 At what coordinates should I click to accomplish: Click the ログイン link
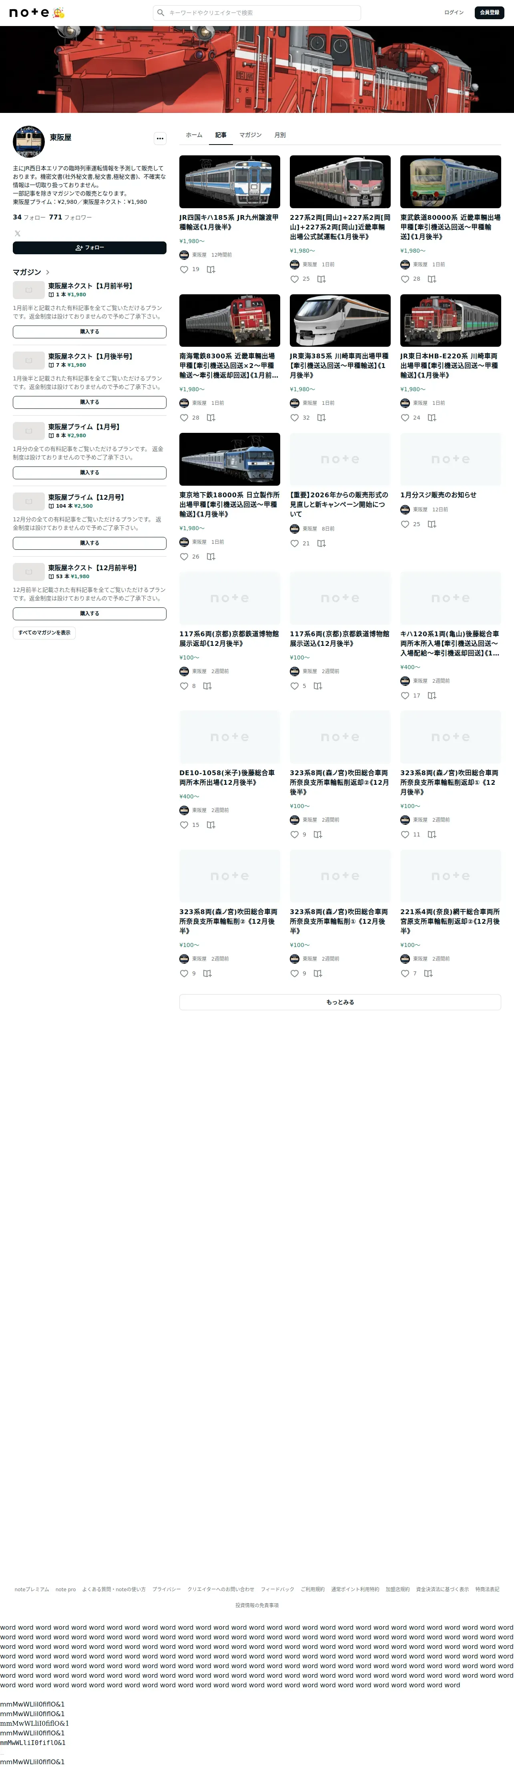pos(454,12)
